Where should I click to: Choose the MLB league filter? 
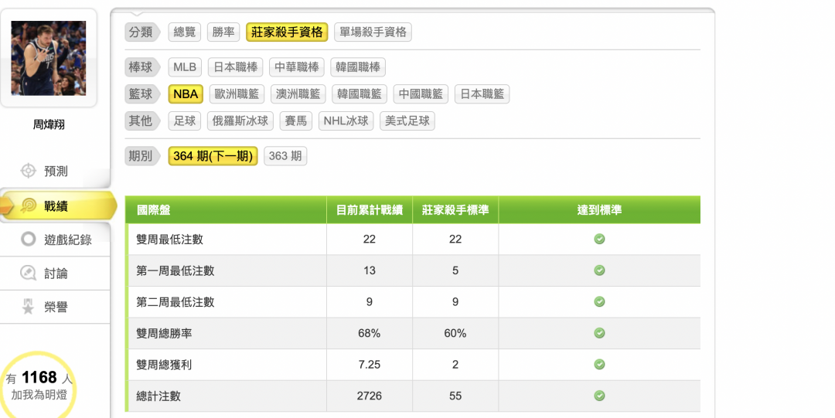click(185, 67)
